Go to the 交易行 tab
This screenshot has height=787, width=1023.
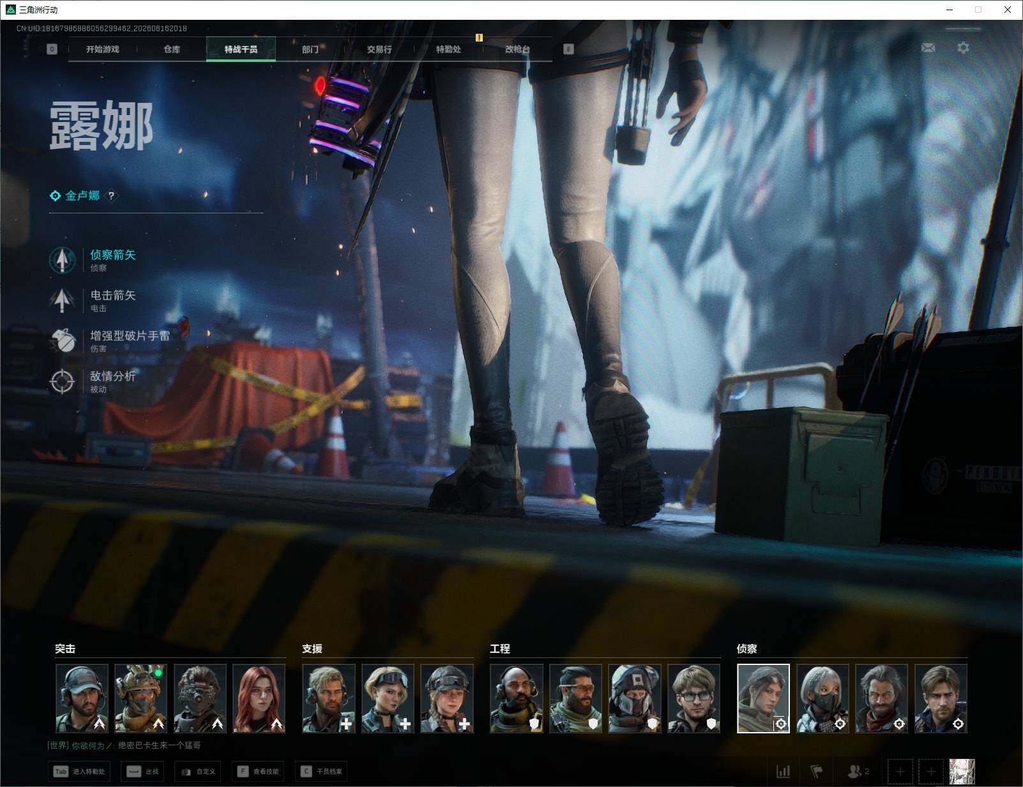379,49
